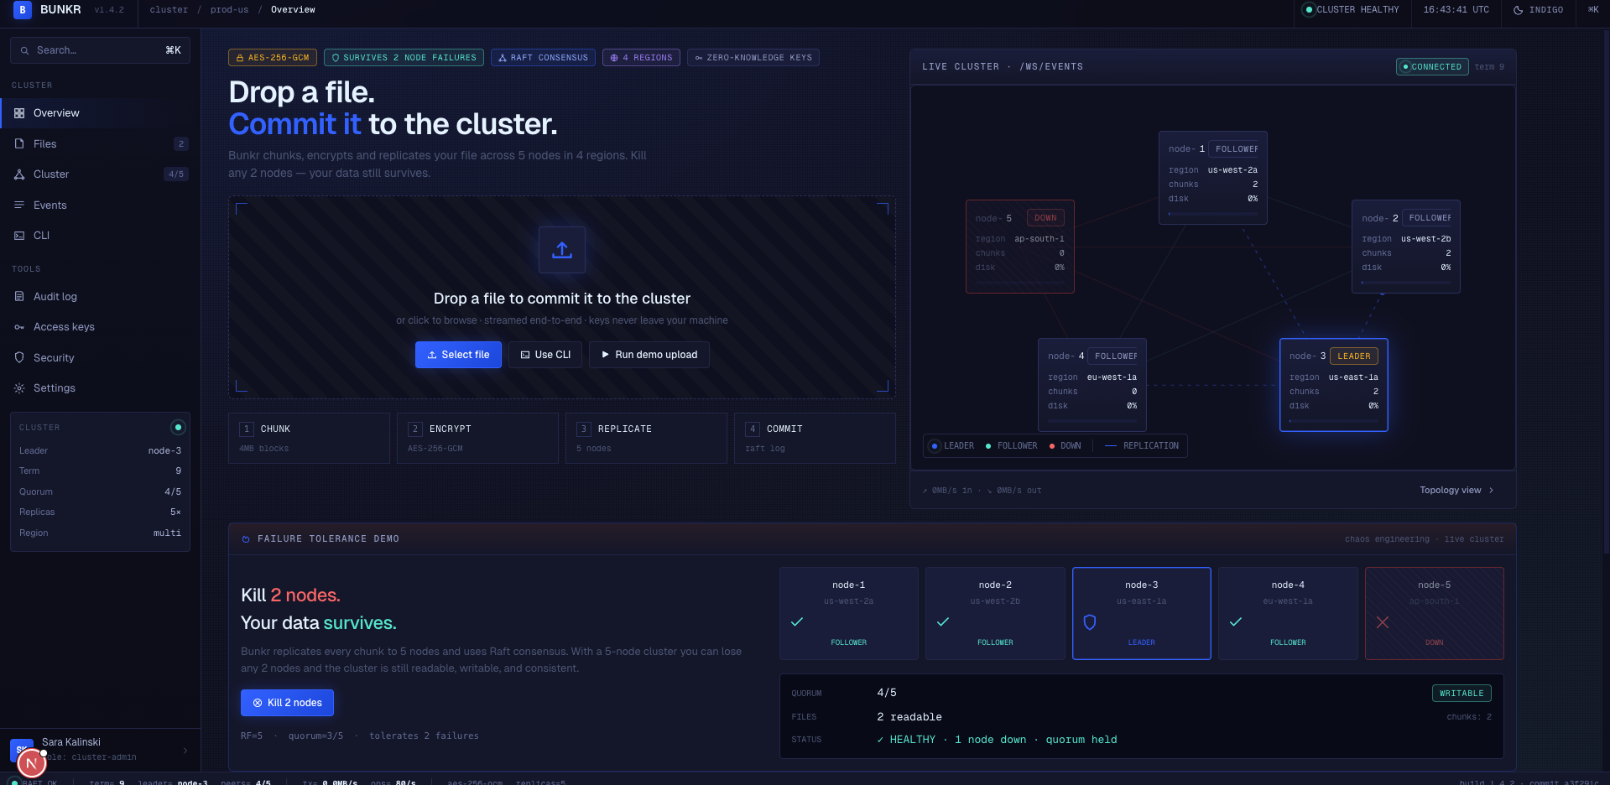Click the prod-us breadcrumb link
The height and width of the screenshot is (785, 1610).
(229, 10)
